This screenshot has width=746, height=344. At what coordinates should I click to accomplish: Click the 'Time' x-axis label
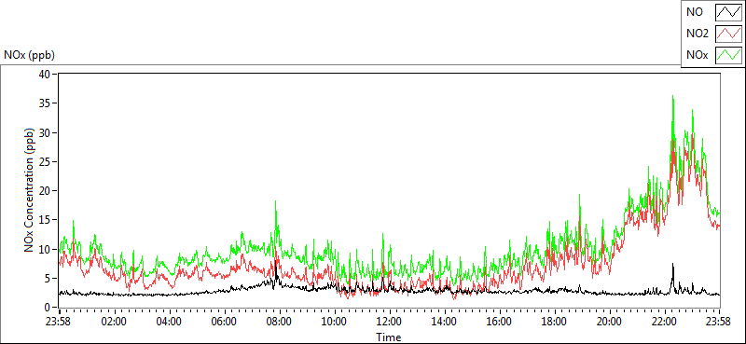click(x=388, y=337)
